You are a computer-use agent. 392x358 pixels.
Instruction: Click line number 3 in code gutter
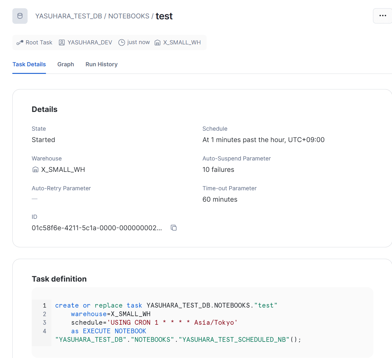click(x=45, y=322)
